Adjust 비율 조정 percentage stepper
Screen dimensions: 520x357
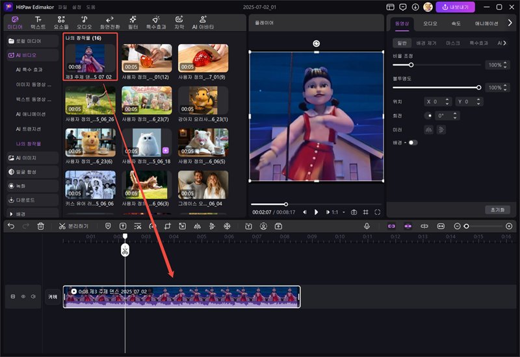click(x=505, y=65)
